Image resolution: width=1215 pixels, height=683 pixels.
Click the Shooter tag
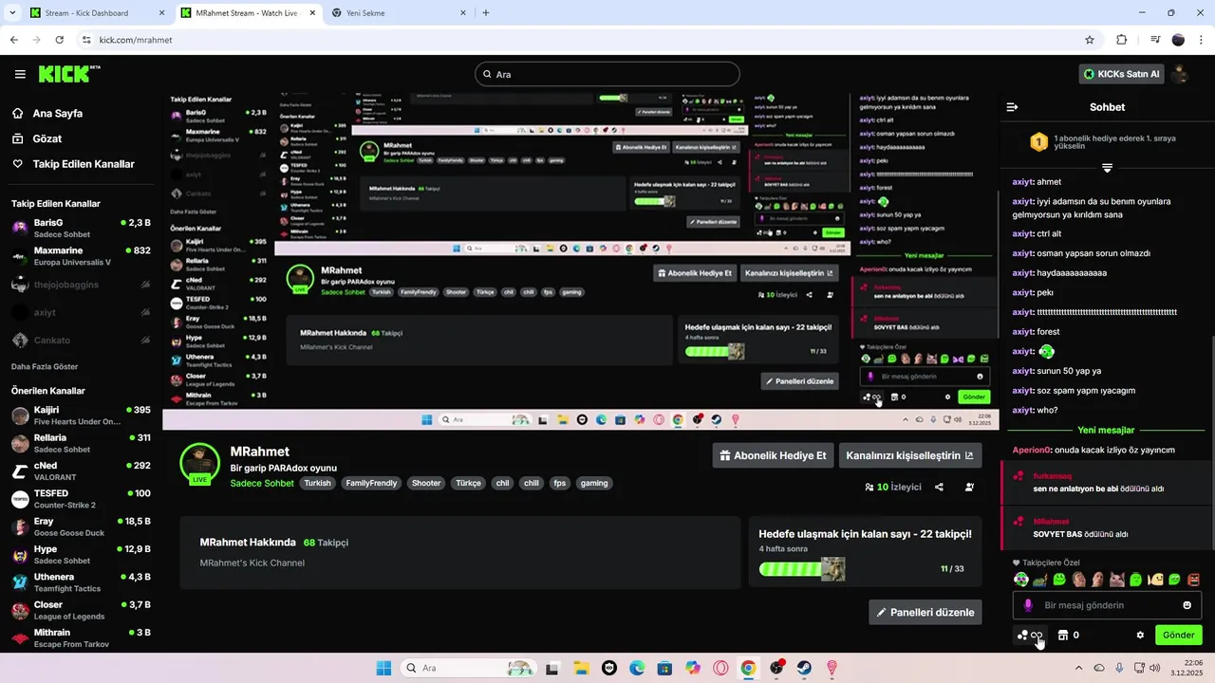click(x=426, y=483)
